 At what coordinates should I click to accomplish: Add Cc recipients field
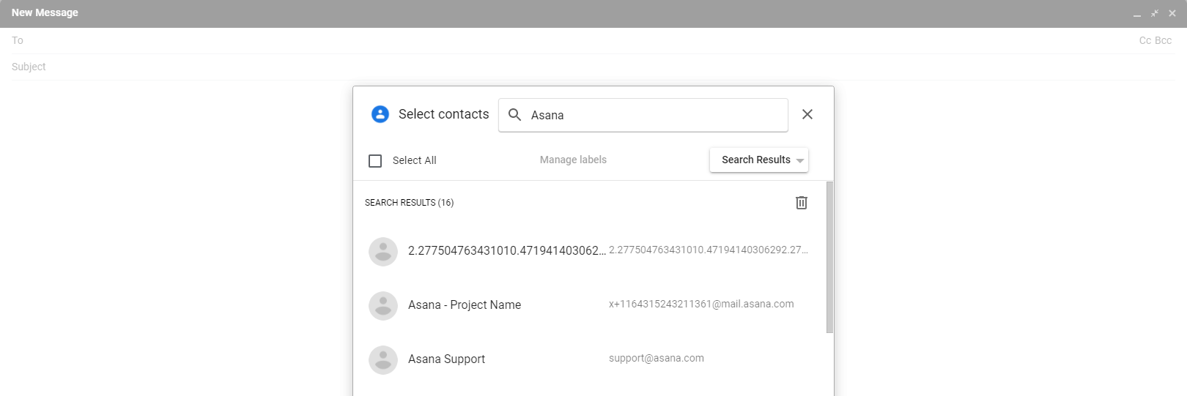pos(1145,40)
